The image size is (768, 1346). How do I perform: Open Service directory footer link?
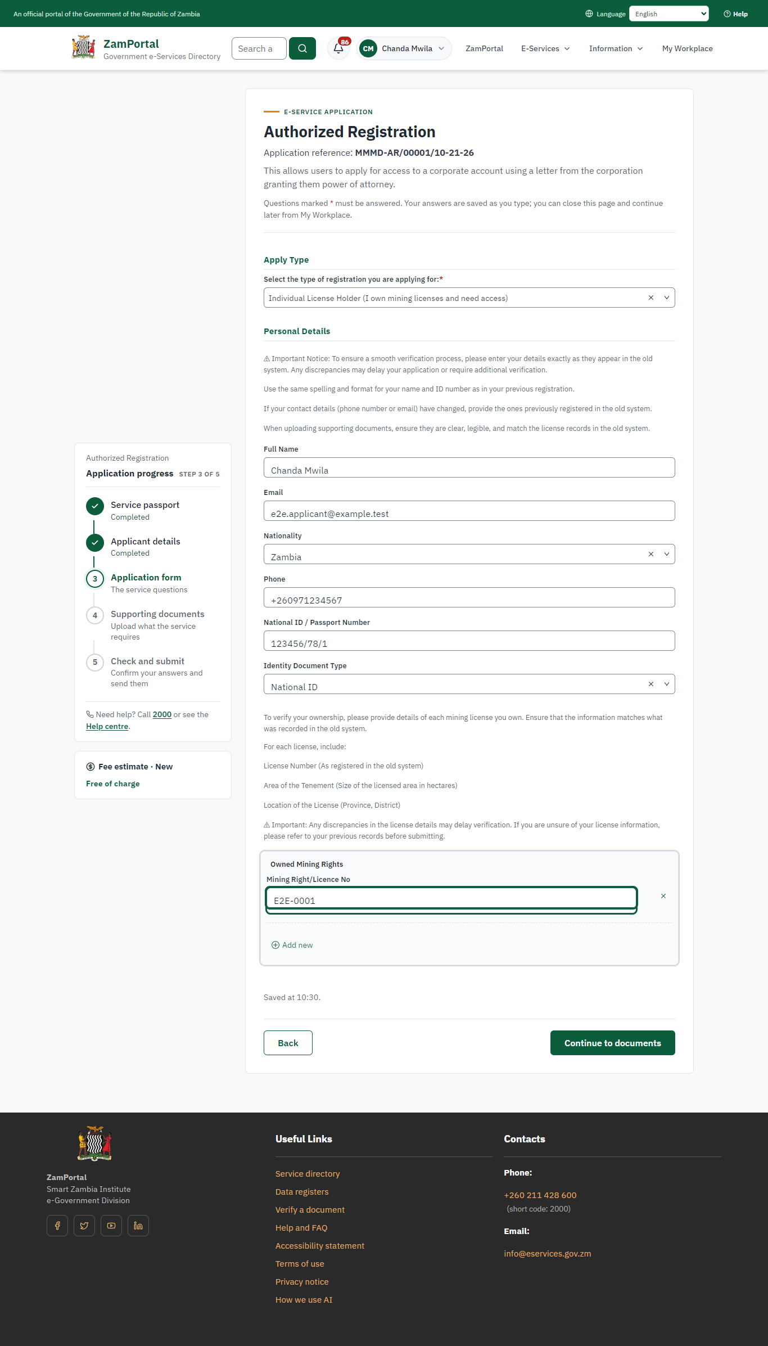coord(308,1173)
